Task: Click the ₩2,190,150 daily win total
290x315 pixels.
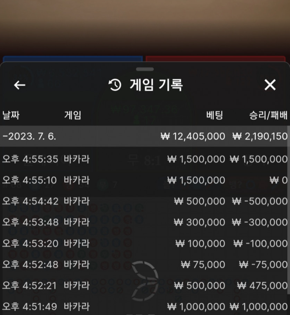Action: point(260,136)
